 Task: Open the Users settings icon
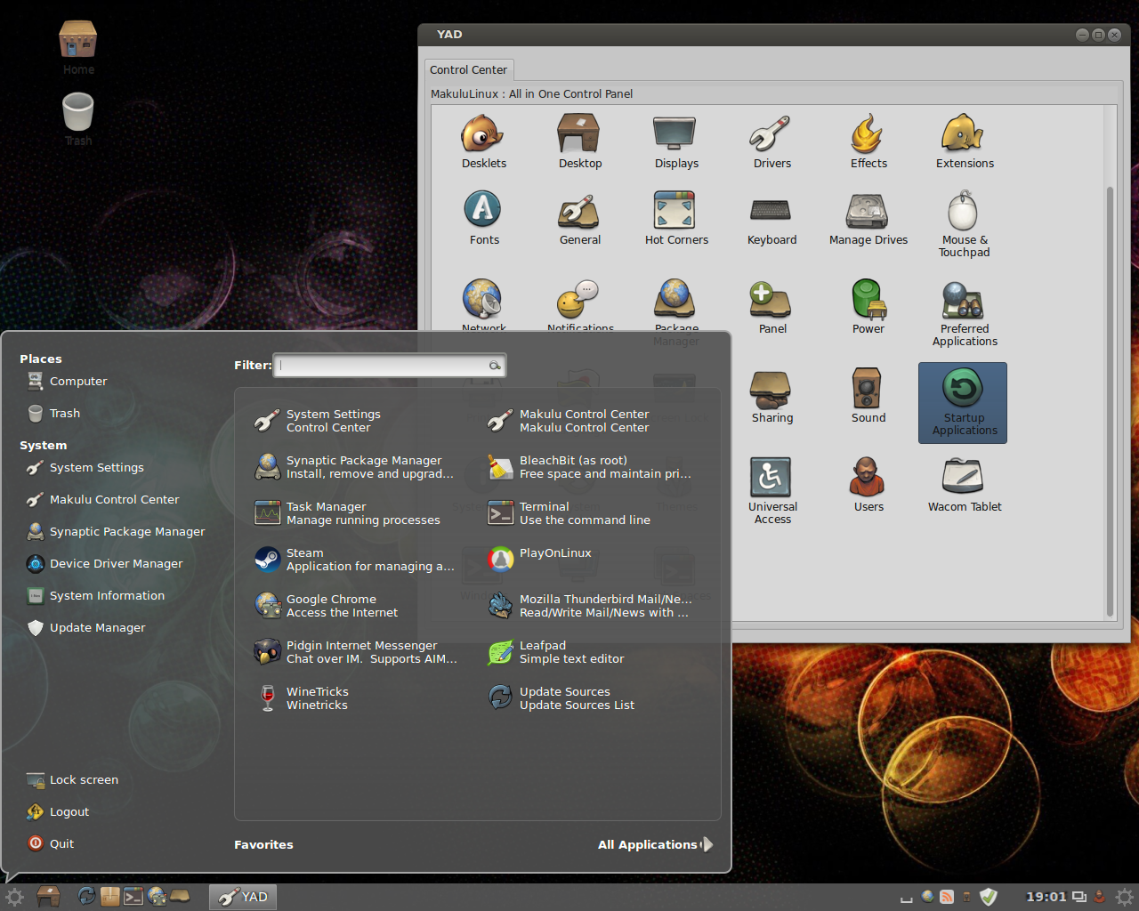point(868,485)
